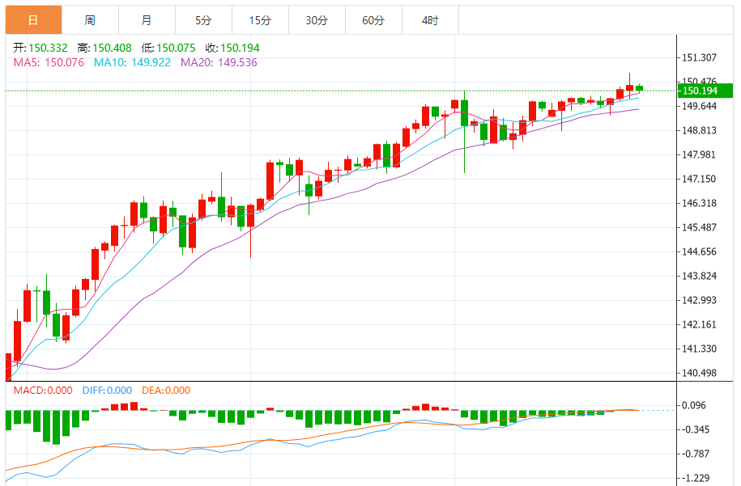The image size is (741, 486).
Task: Click the -0.787 MACD axis label
Action: click(x=696, y=454)
